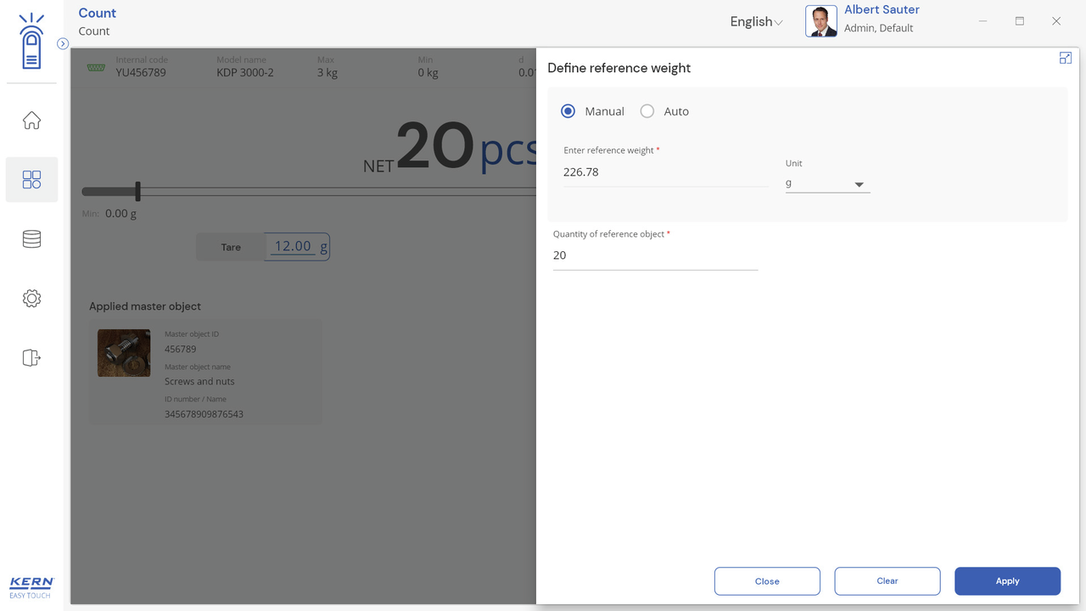Expand the Define reference weight panel icon
This screenshot has height=611, width=1086.
coord(1066,58)
